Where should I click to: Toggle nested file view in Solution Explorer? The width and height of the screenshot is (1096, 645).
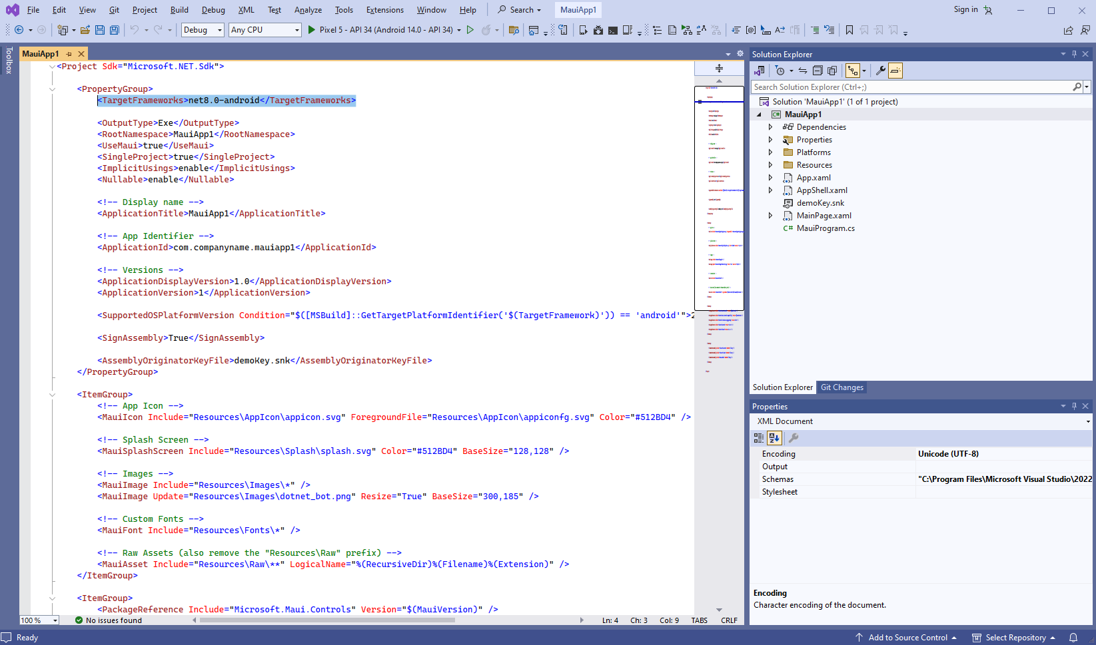853,71
